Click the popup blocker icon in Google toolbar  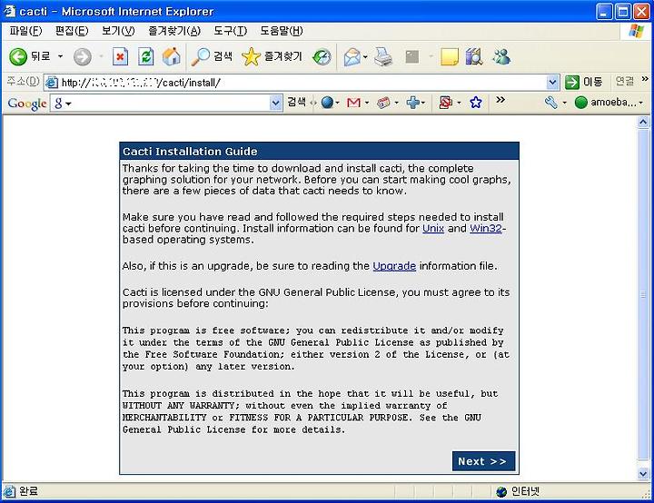coord(445,103)
